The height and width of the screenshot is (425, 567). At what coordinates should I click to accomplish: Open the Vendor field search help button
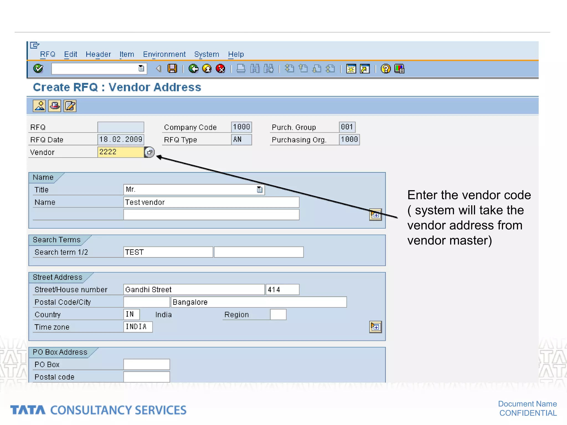point(150,152)
